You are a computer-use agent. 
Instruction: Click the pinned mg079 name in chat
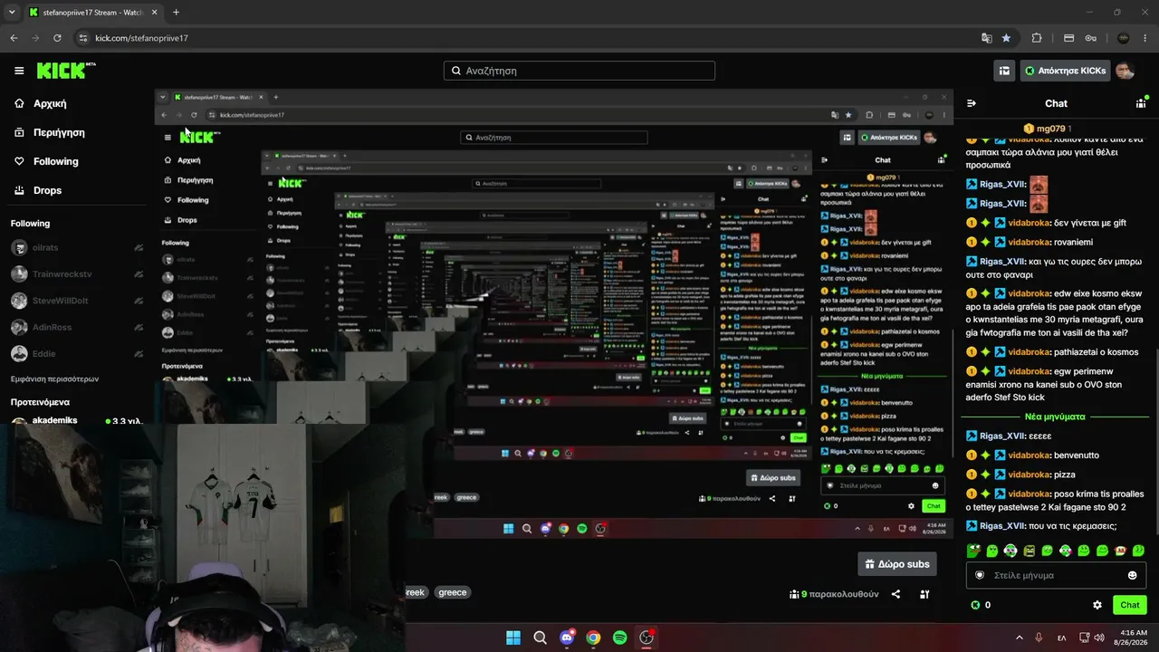coord(1050,129)
